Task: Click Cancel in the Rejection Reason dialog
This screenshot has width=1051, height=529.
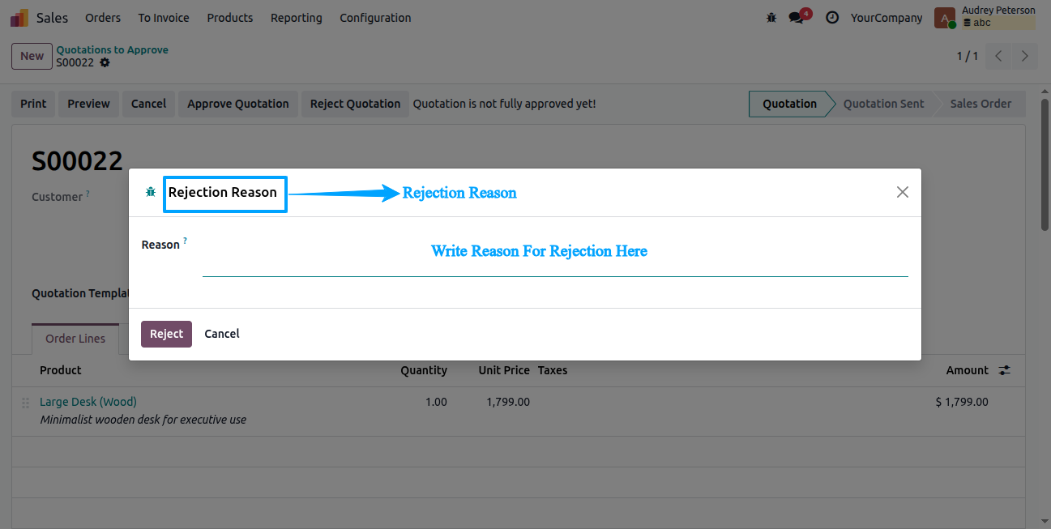Action: (222, 334)
